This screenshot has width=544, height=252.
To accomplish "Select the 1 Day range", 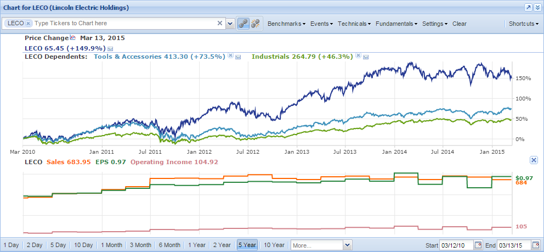I will pos(11,245).
